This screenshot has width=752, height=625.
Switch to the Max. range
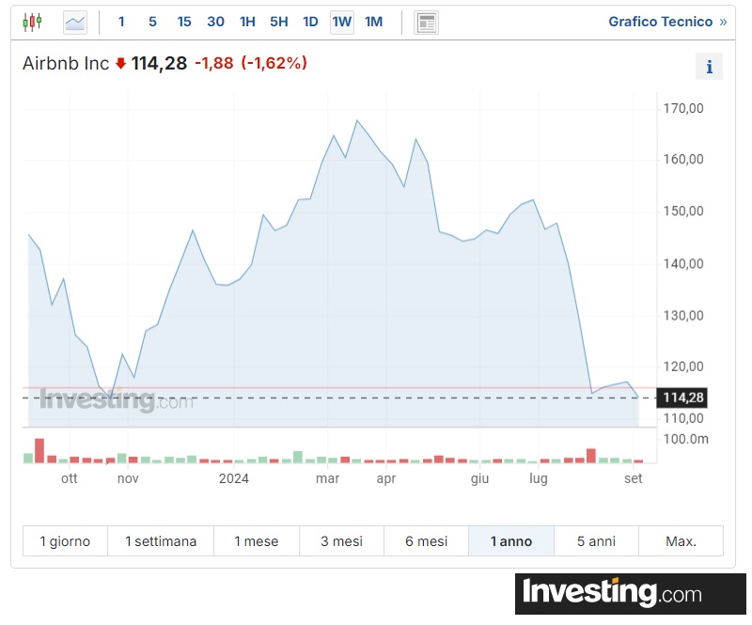point(681,541)
